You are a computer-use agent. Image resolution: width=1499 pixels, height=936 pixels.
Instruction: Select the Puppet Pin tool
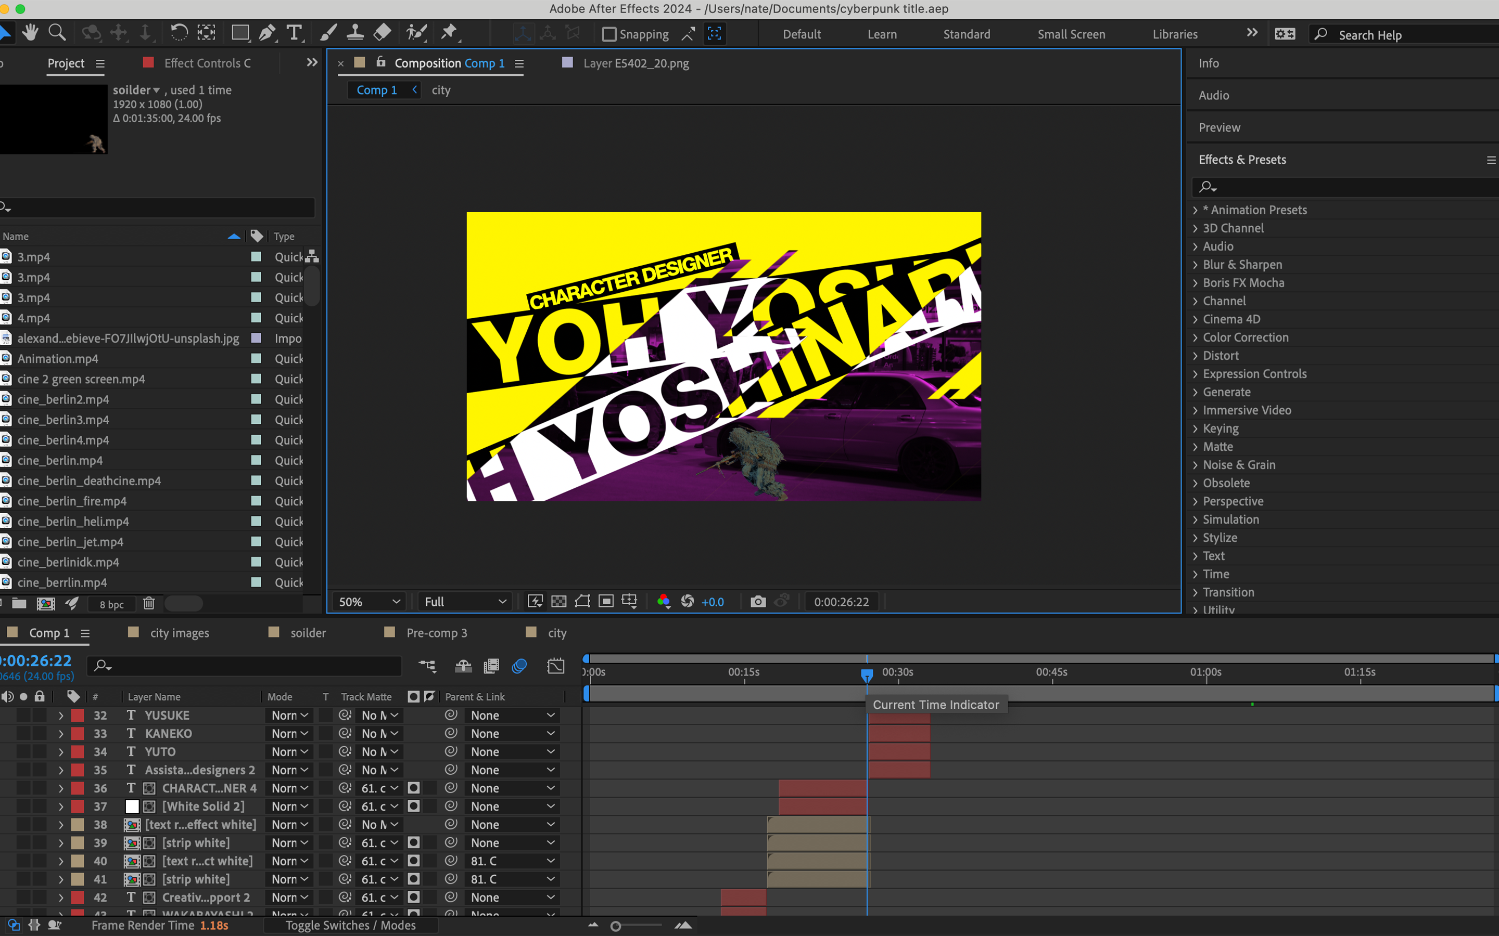click(449, 33)
